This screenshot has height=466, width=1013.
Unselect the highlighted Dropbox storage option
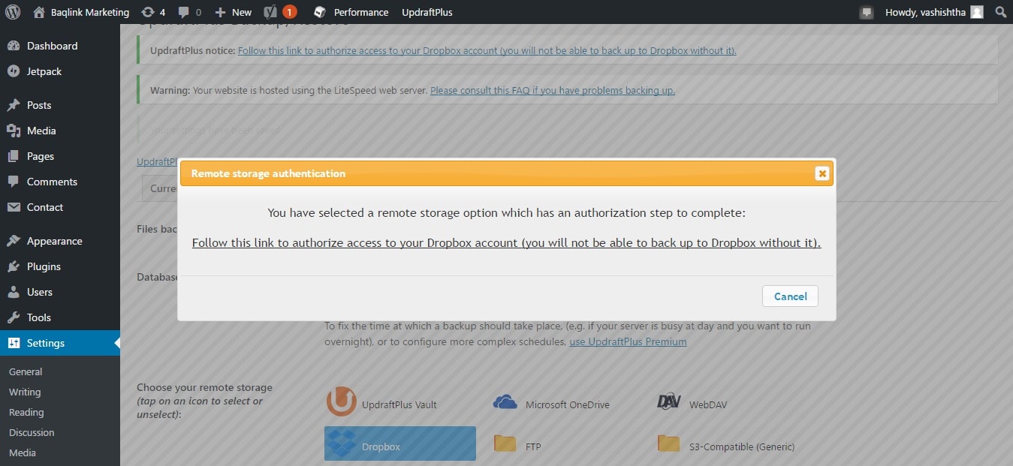pos(400,443)
